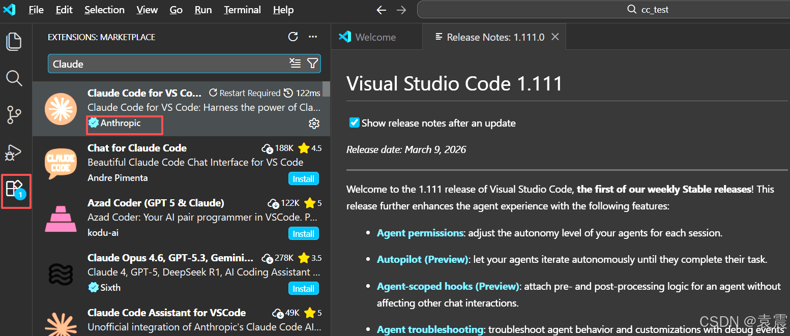Open the Agent troubleshooting link
The image size is (790, 336).
click(x=430, y=329)
